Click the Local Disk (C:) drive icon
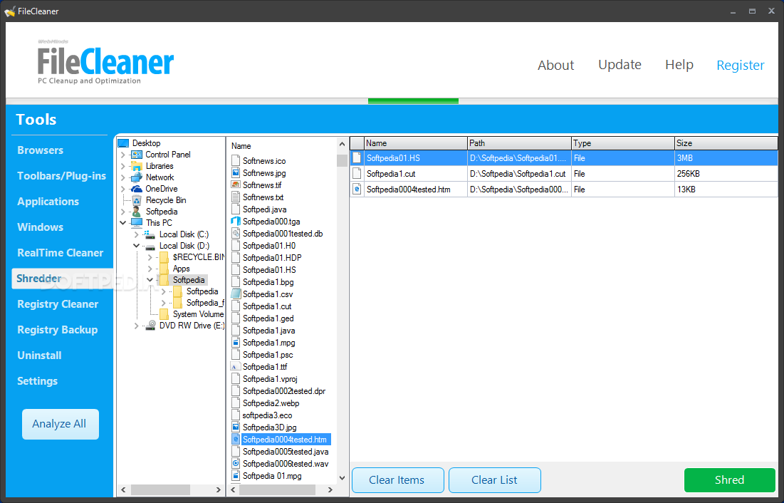Screen dimensions: 784x503 150,234
